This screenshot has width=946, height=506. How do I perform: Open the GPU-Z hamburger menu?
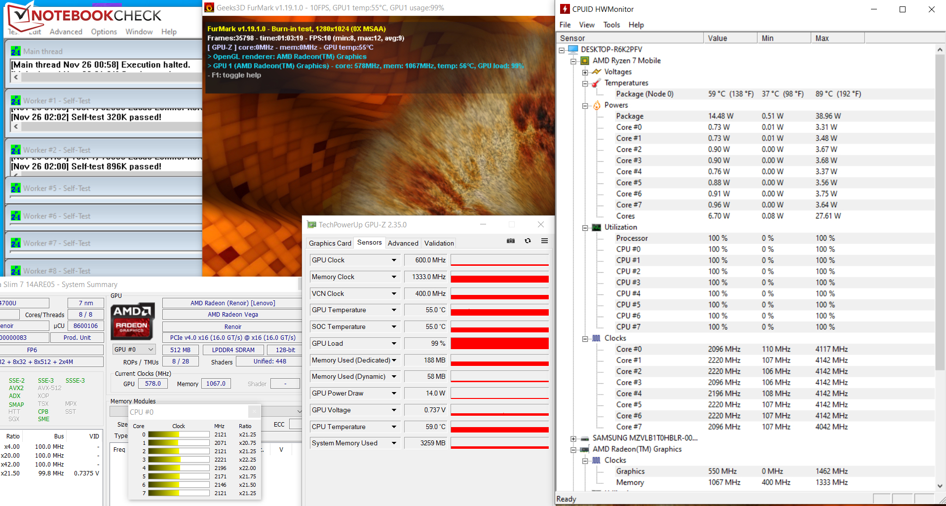544,241
